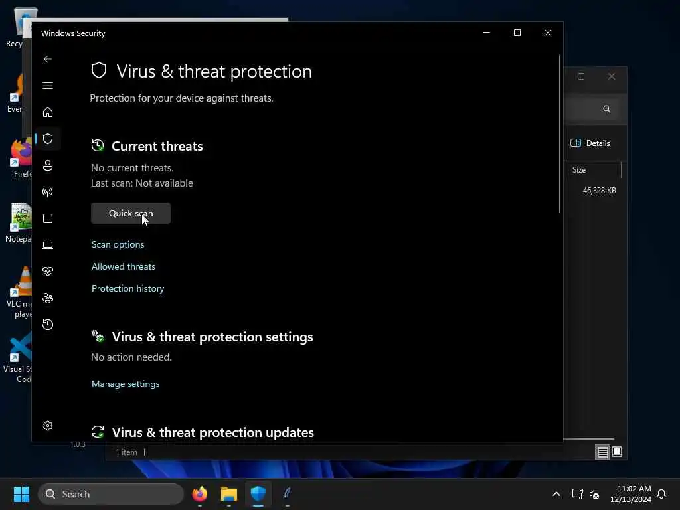Click the taskbar Search box
The width and height of the screenshot is (680, 510).
click(x=111, y=494)
